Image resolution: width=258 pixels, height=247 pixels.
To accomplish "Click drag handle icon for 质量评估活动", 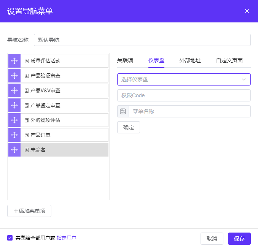I will (14, 61).
